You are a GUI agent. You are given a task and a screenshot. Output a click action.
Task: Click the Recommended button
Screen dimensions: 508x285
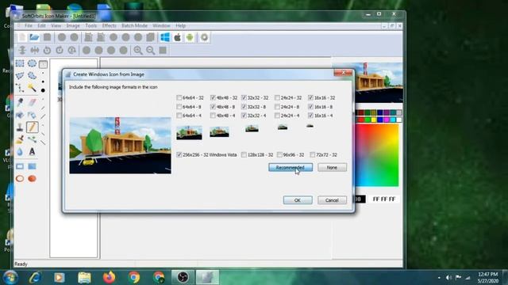(x=291, y=167)
